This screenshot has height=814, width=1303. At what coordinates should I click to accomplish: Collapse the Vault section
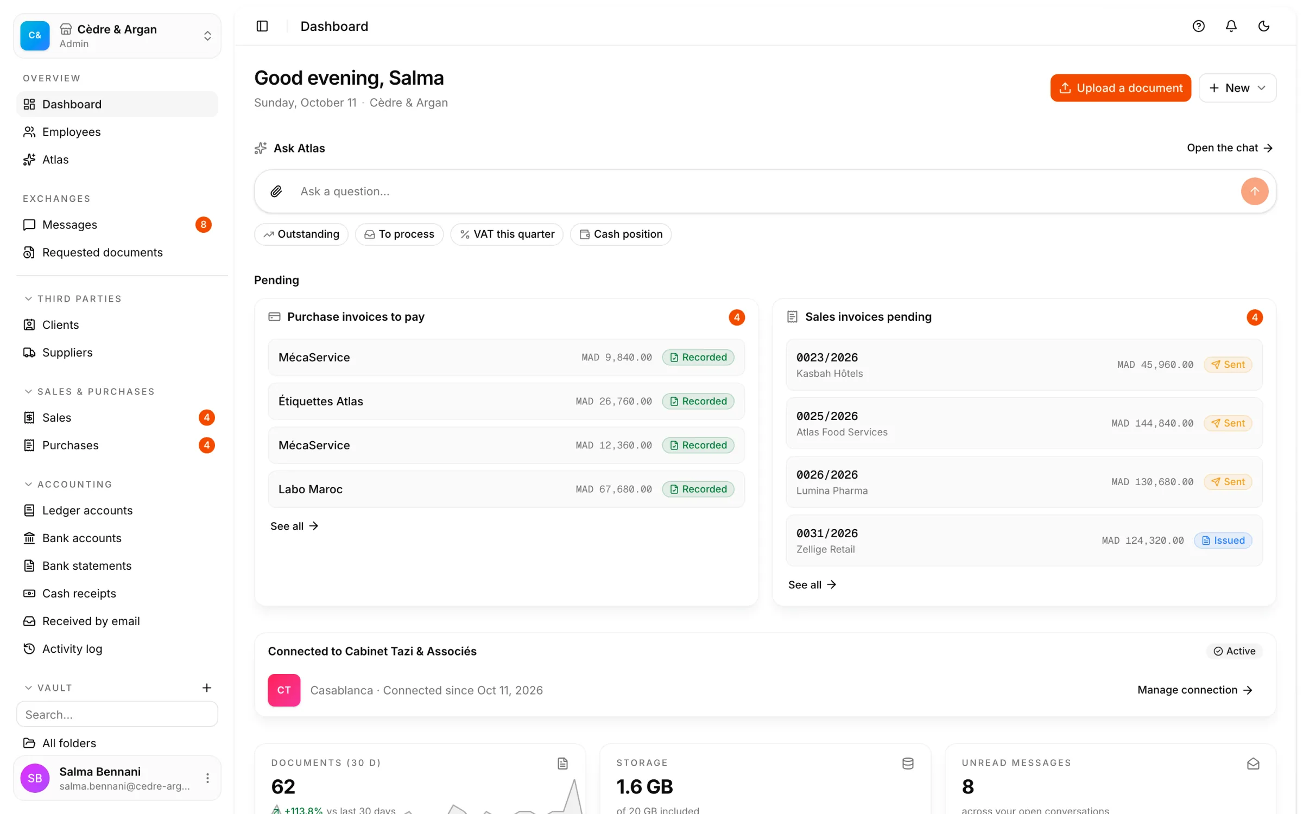point(48,688)
